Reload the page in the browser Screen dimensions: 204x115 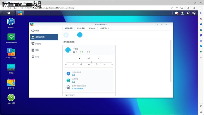10,8
